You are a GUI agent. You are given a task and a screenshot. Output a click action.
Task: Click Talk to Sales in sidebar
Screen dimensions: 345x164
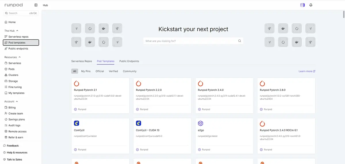point(14,159)
